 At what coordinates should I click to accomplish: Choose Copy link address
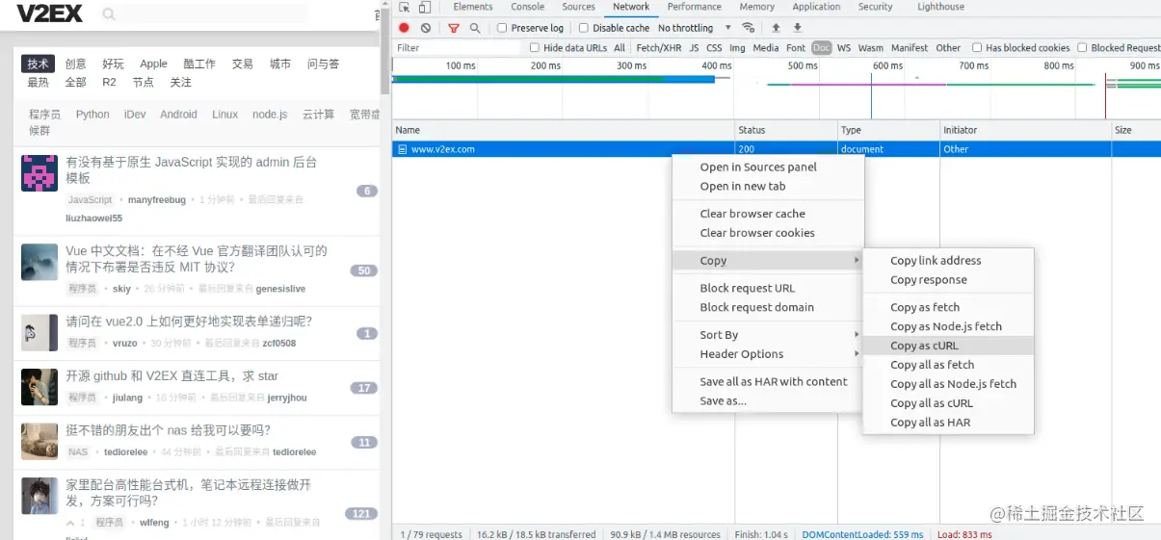[x=948, y=261]
